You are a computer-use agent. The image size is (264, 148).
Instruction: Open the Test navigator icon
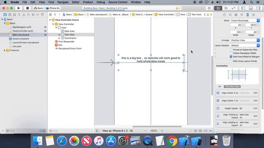click(28, 15)
